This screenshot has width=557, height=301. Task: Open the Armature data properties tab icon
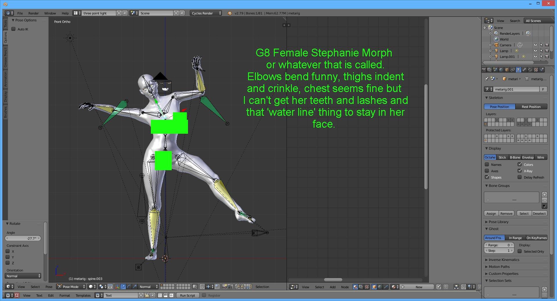point(518,70)
